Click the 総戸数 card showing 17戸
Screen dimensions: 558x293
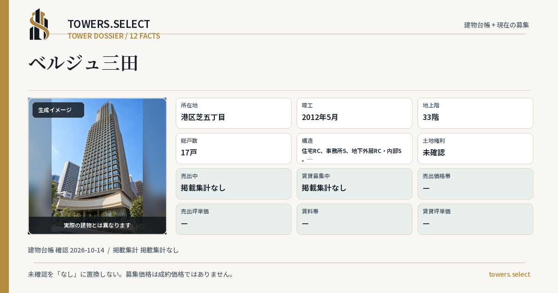233,148
